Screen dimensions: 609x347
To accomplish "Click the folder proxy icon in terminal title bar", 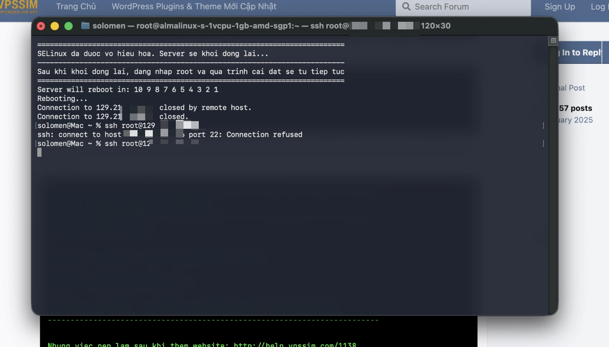I will point(85,26).
